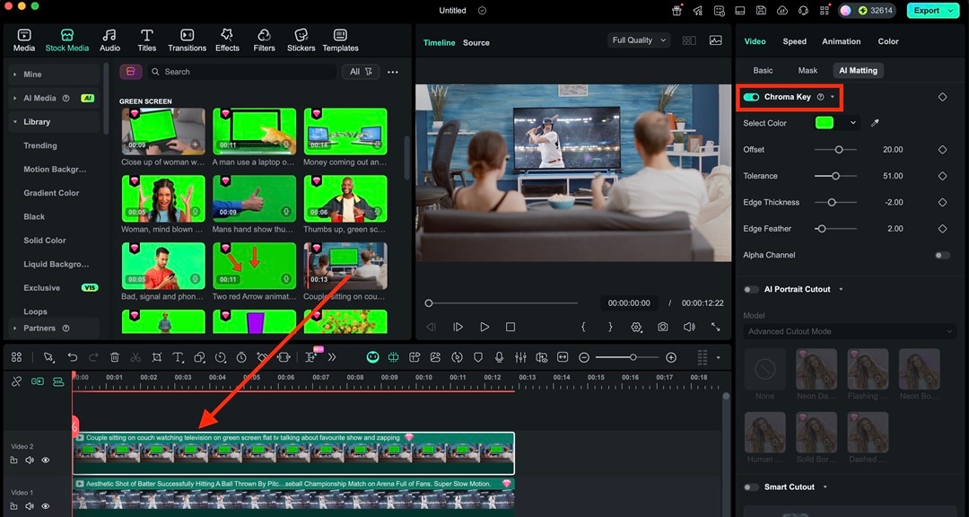Open the Transitions tab
Screen dimensions: 969x517
(x=187, y=40)
